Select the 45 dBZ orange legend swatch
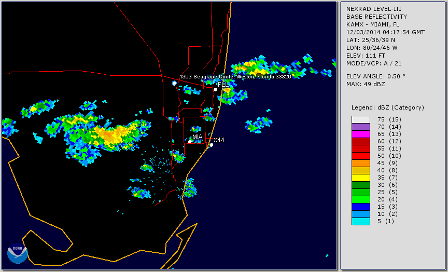The height and width of the screenshot is (272, 448). [x=361, y=164]
